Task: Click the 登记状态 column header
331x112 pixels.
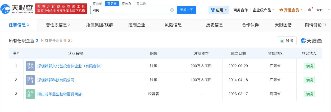Action: 309,53
